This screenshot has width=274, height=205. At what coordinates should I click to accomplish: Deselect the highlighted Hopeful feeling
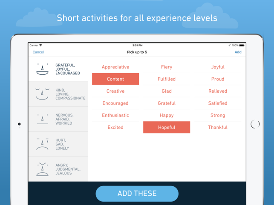tap(167, 127)
